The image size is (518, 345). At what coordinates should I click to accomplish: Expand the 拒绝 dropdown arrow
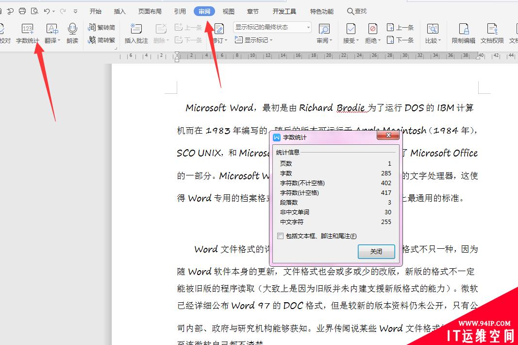tap(379, 40)
